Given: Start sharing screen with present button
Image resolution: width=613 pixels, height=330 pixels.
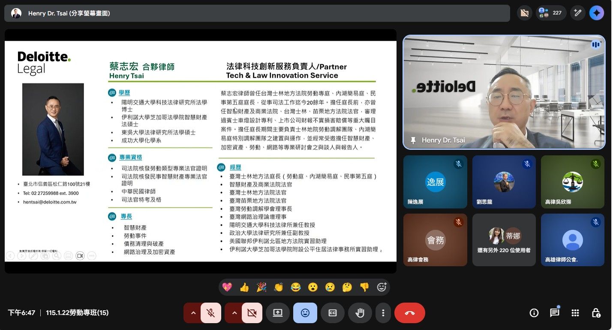Looking at the screenshot, I should tap(278, 313).
